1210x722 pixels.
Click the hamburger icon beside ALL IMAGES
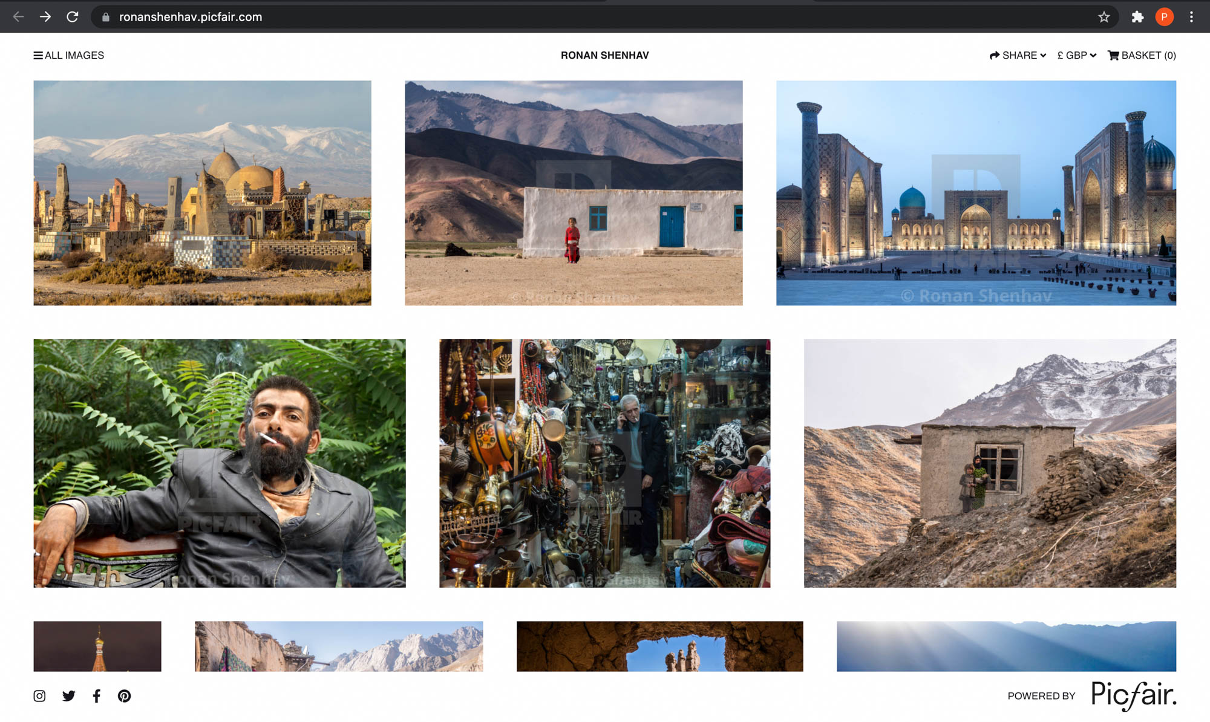point(38,54)
